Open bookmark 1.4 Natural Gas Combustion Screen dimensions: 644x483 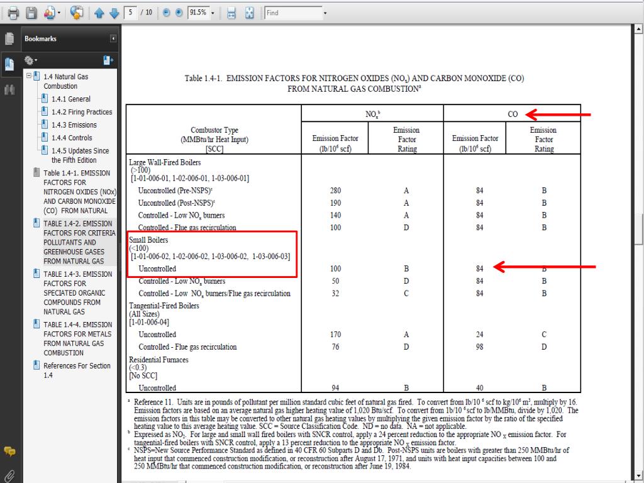click(65, 81)
